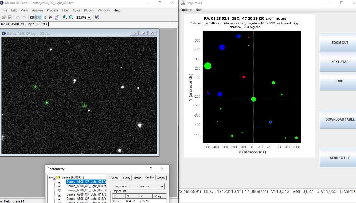
Task: Click the Save floppy disk toolbar icon
Action: click(10, 17)
